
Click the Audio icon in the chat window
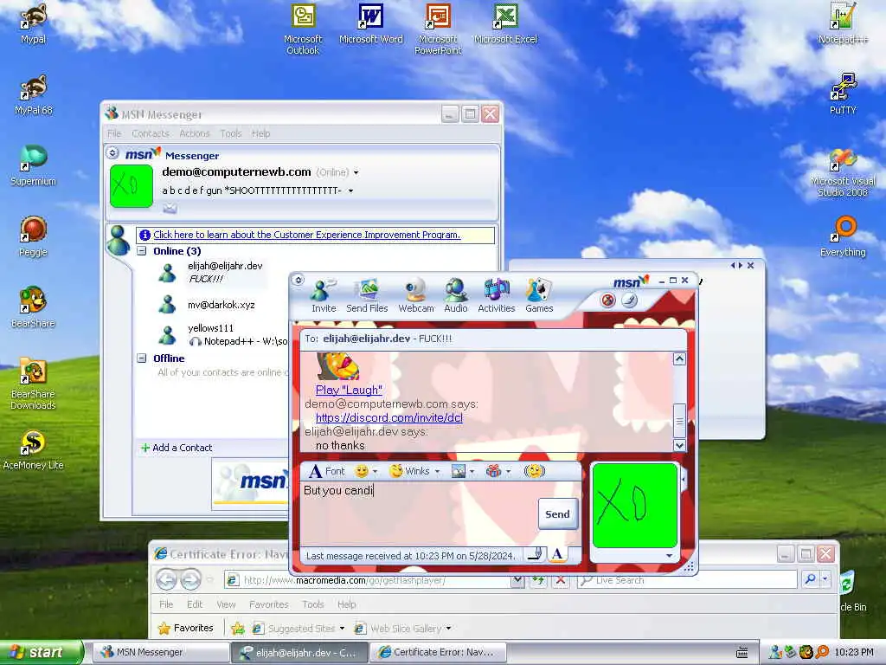click(x=455, y=295)
